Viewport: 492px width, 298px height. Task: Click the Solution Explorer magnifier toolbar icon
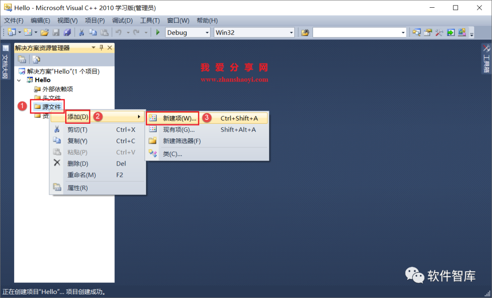click(x=416, y=32)
